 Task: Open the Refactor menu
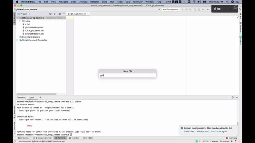(95, 2)
